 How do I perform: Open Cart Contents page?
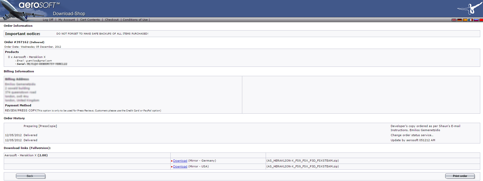(90, 20)
